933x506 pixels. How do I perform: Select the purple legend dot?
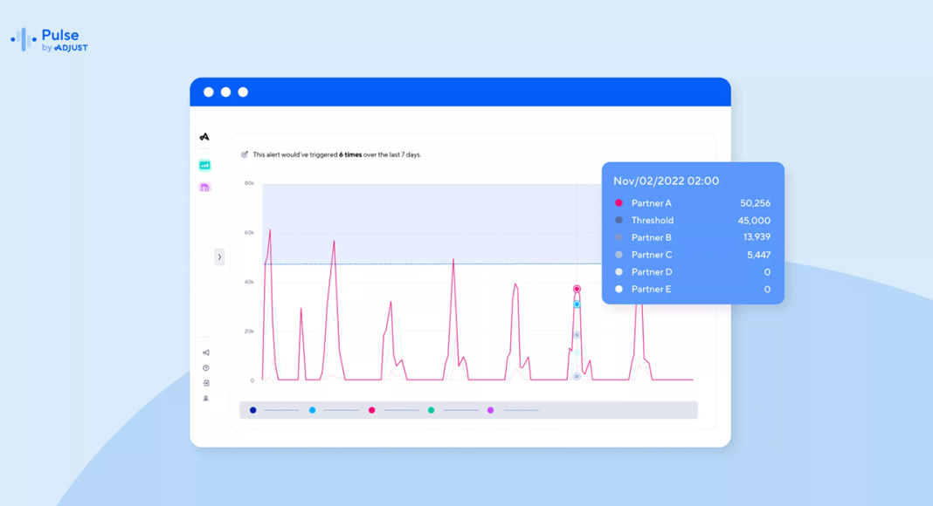tap(491, 410)
